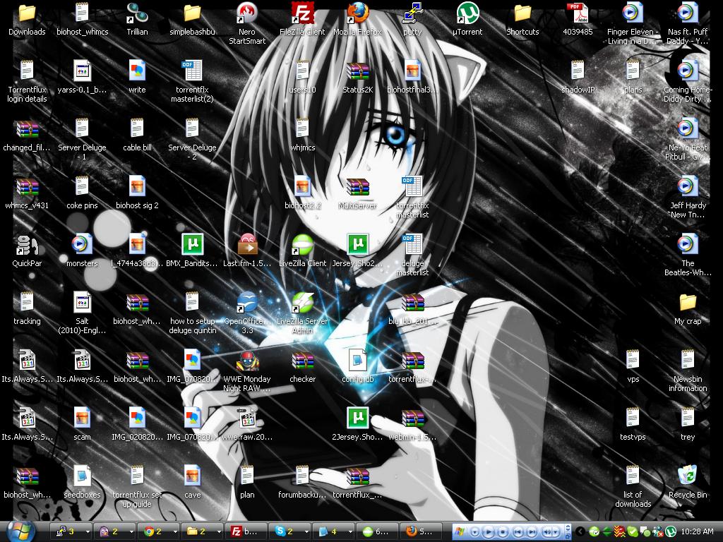
Task: Open the LiveZilla Server Admin shortcut
Action: [302, 303]
